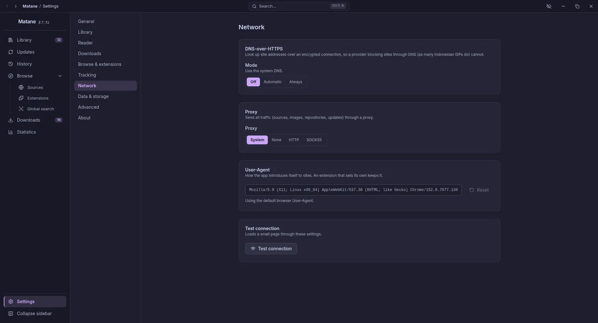The height and width of the screenshot is (323, 598).
Task: Select SOCKS5 proxy option
Action: (314, 140)
